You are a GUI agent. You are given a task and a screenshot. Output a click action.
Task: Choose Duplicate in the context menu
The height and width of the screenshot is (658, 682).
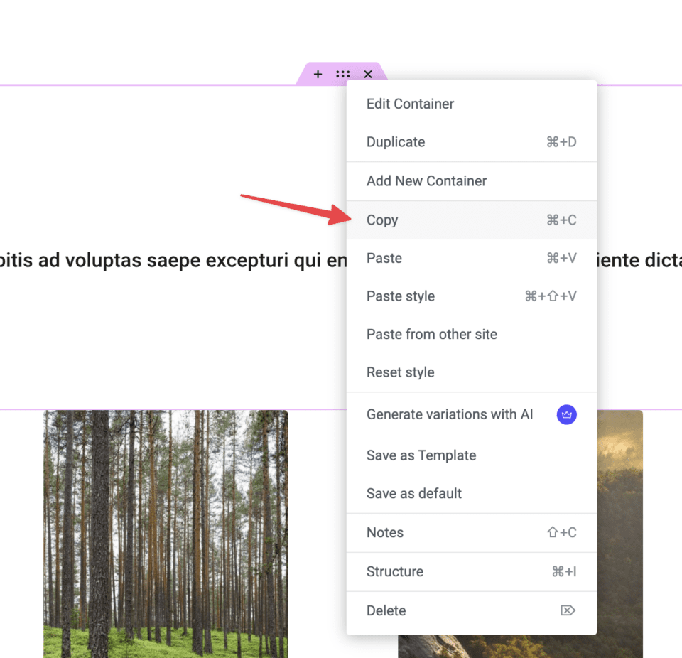coord(396,142)
